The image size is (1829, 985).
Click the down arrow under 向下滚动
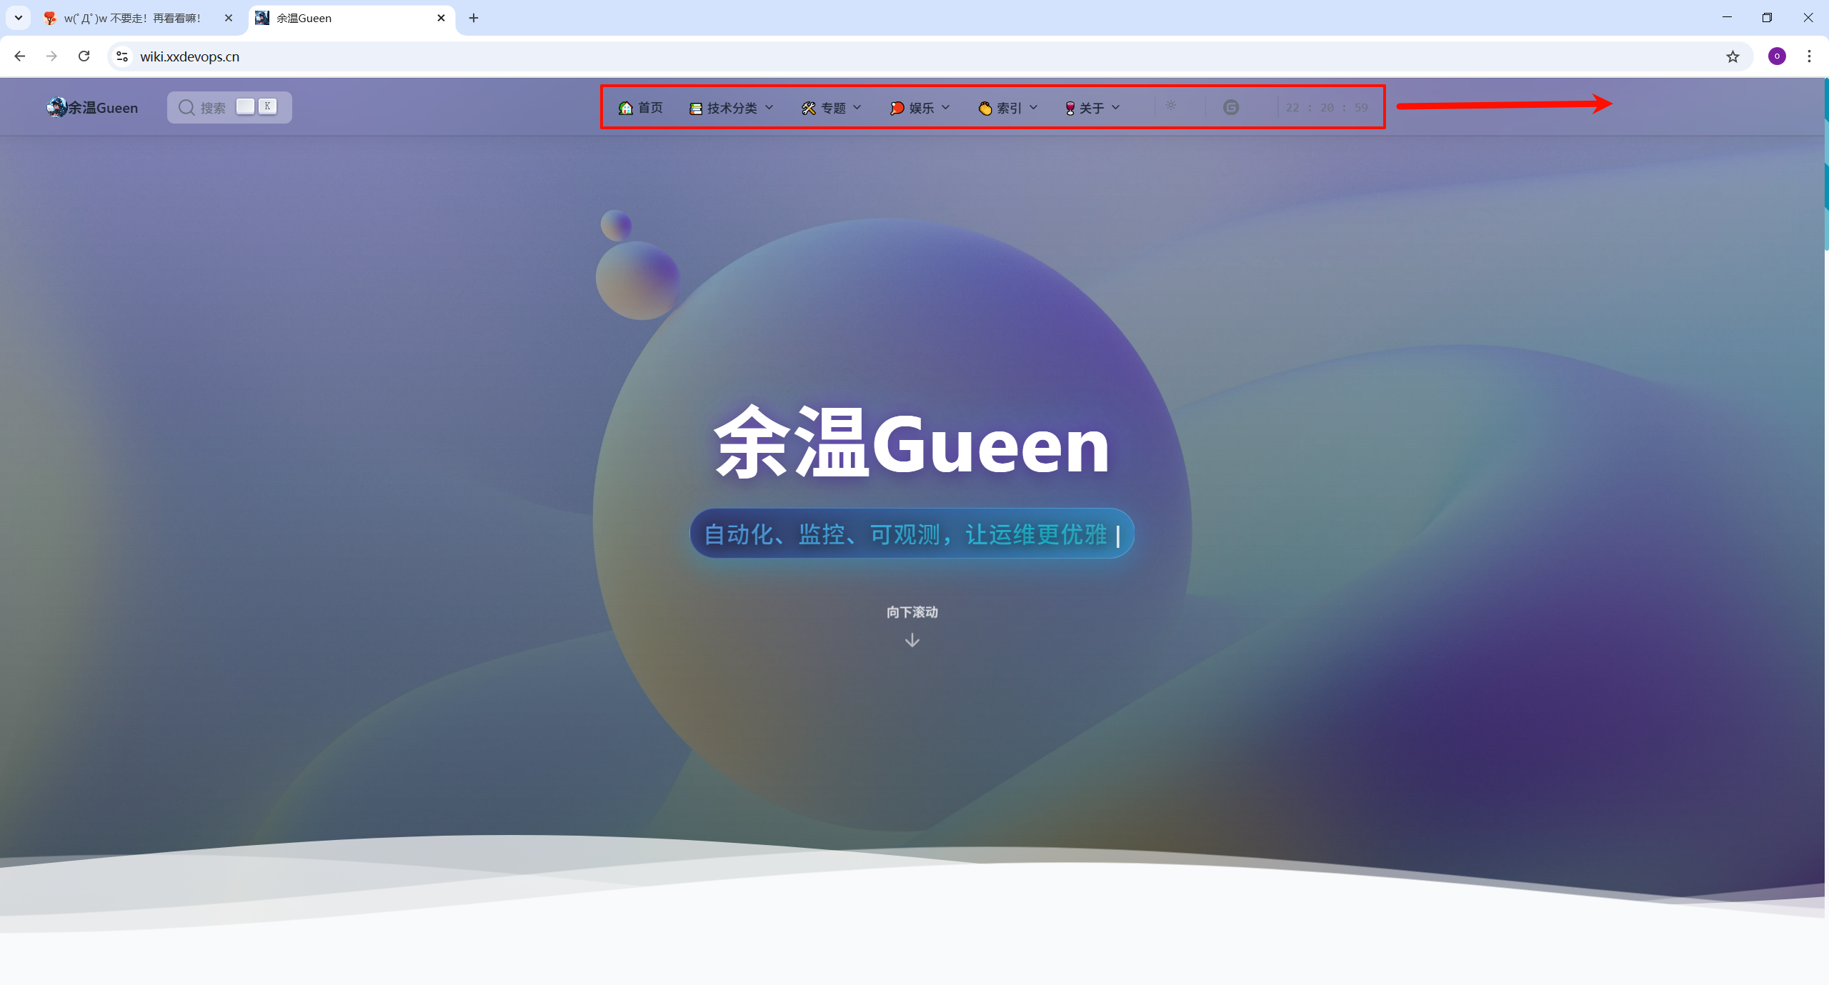(x=912, y=641)
